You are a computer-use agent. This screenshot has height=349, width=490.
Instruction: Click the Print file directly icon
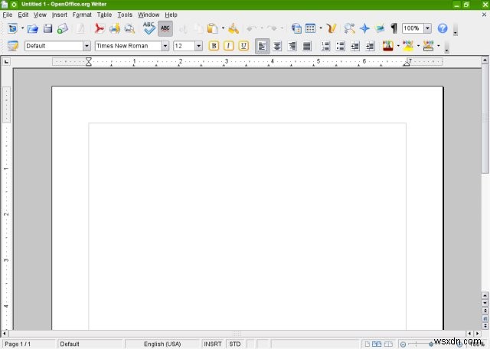pos(114,28)
